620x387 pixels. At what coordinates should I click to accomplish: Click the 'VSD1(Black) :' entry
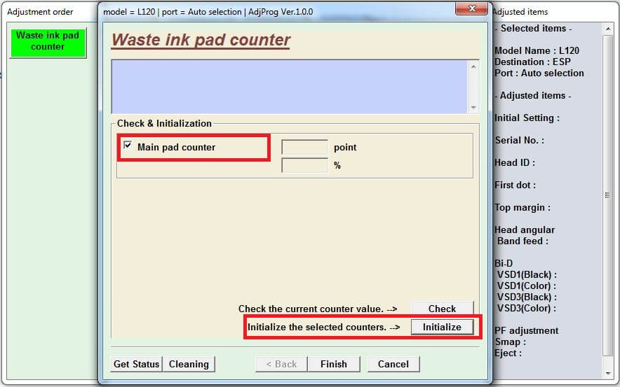point(527,274)
